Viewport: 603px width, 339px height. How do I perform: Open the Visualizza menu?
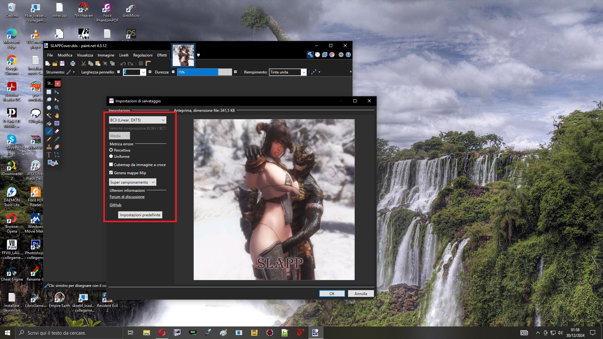click(85, 55)
